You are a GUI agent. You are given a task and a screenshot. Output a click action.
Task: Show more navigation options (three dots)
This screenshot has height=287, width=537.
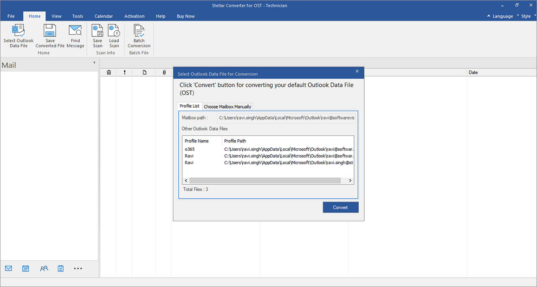tap(78, 269)
